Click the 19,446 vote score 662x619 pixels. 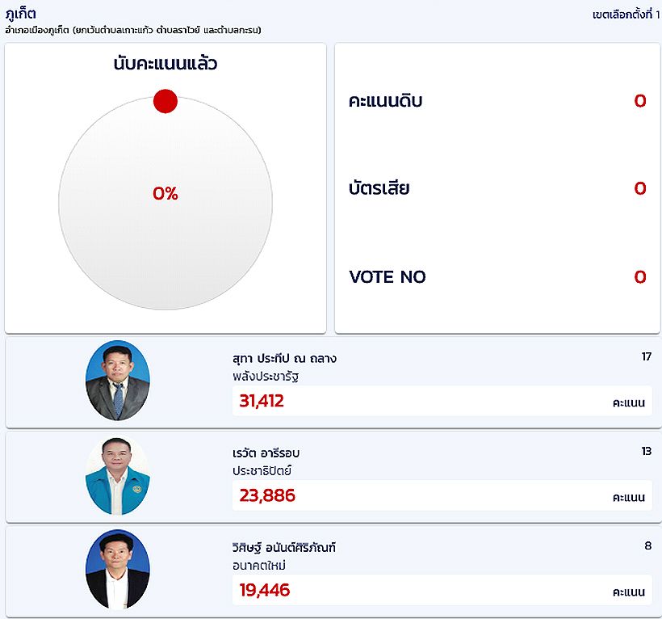point(265,591)
